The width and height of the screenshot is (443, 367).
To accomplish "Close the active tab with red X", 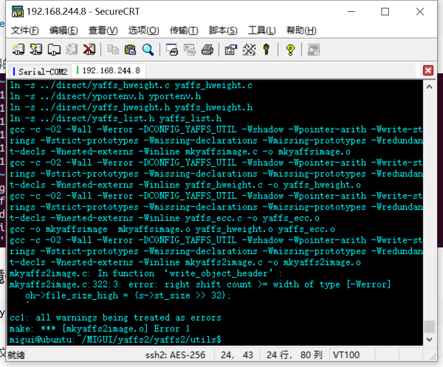I will point(428,70).
